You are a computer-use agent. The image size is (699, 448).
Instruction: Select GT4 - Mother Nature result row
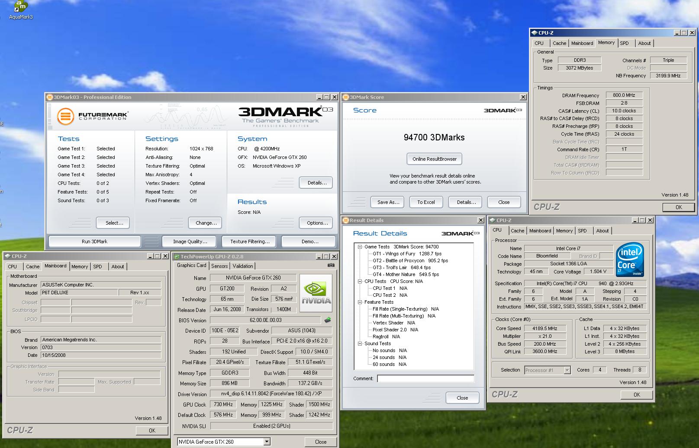coord(406,274)
